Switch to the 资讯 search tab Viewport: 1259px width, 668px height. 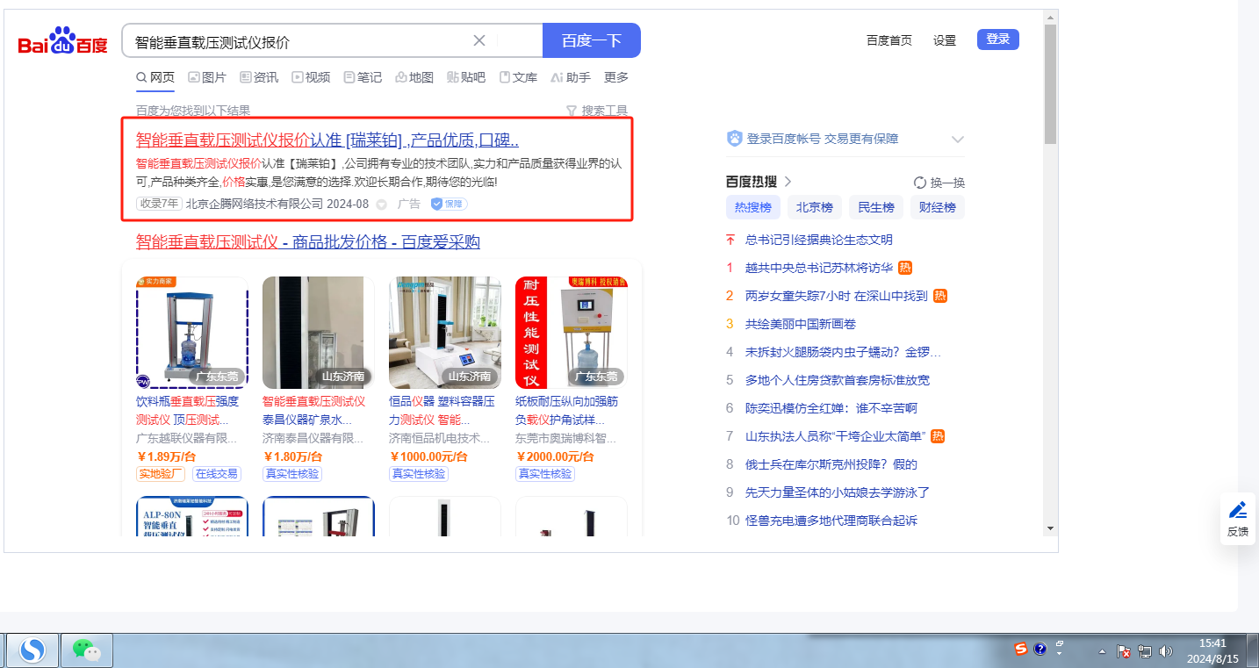point(259,77)
